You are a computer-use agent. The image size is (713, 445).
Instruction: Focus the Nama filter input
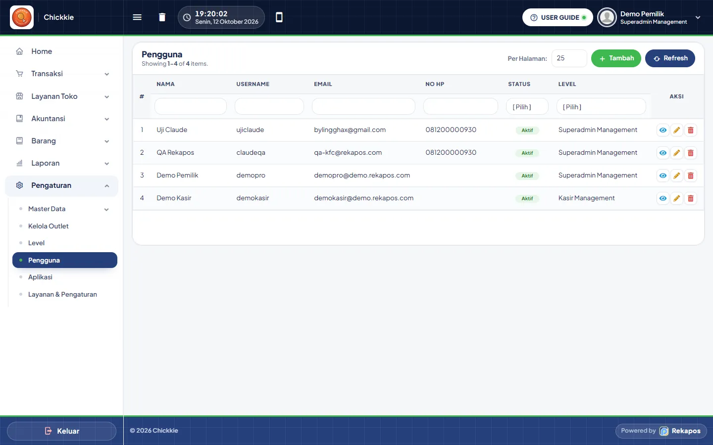click(191, 106)
